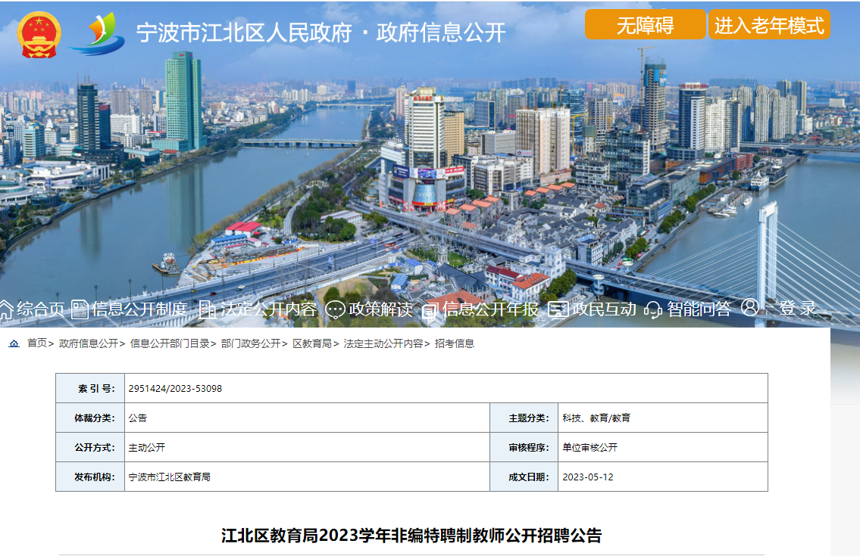The height and width of the screenshot is (556, 860).
Task: Open the 政民互动 menu item
Action: coord(605,309)
